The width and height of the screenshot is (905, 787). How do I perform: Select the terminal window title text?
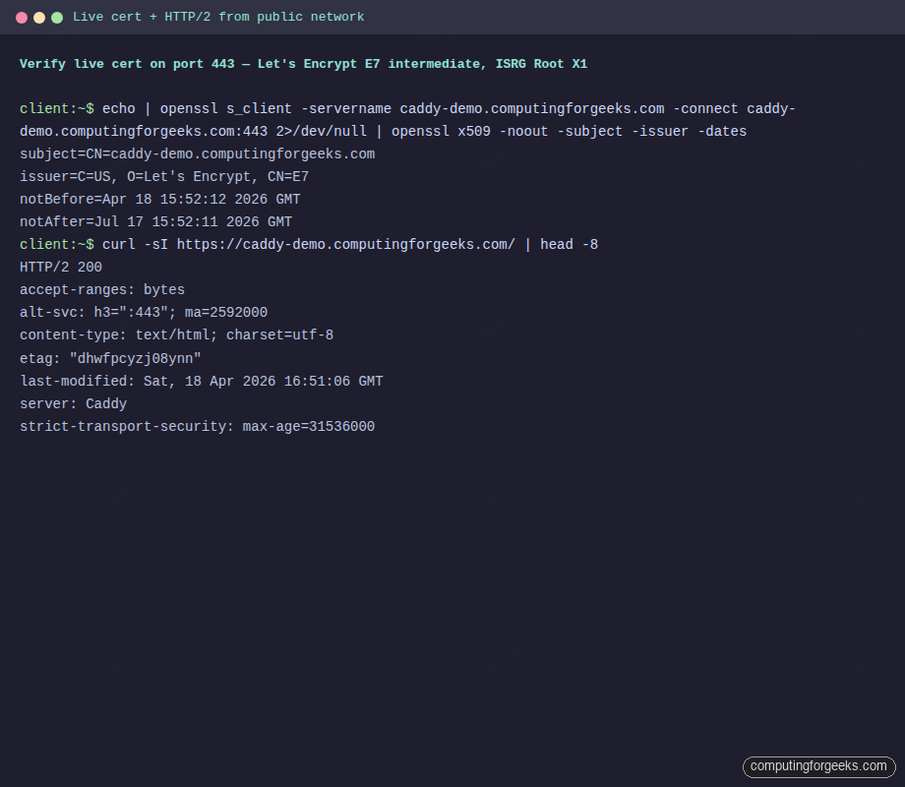(x=218, y=17)
